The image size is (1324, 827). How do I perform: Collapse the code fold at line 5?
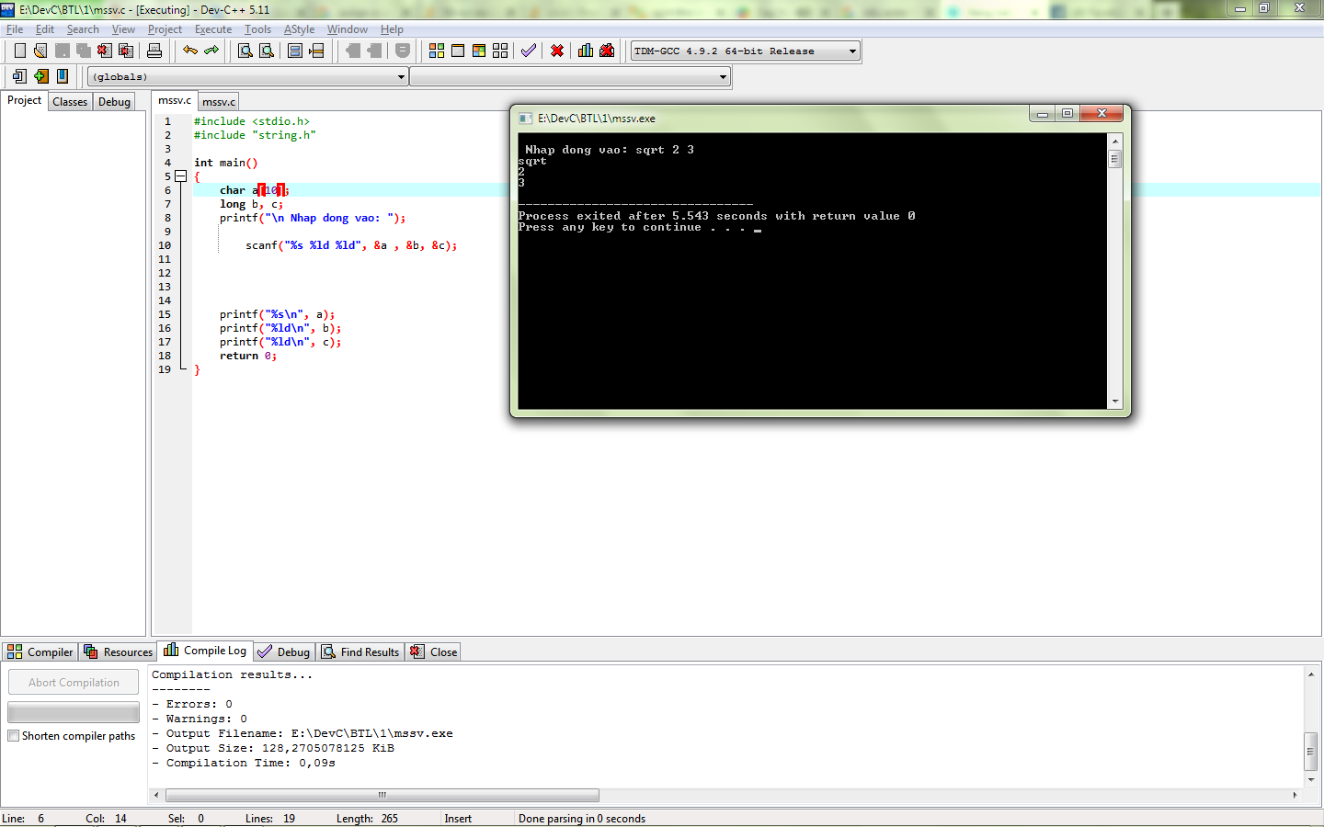pos(181,176)
